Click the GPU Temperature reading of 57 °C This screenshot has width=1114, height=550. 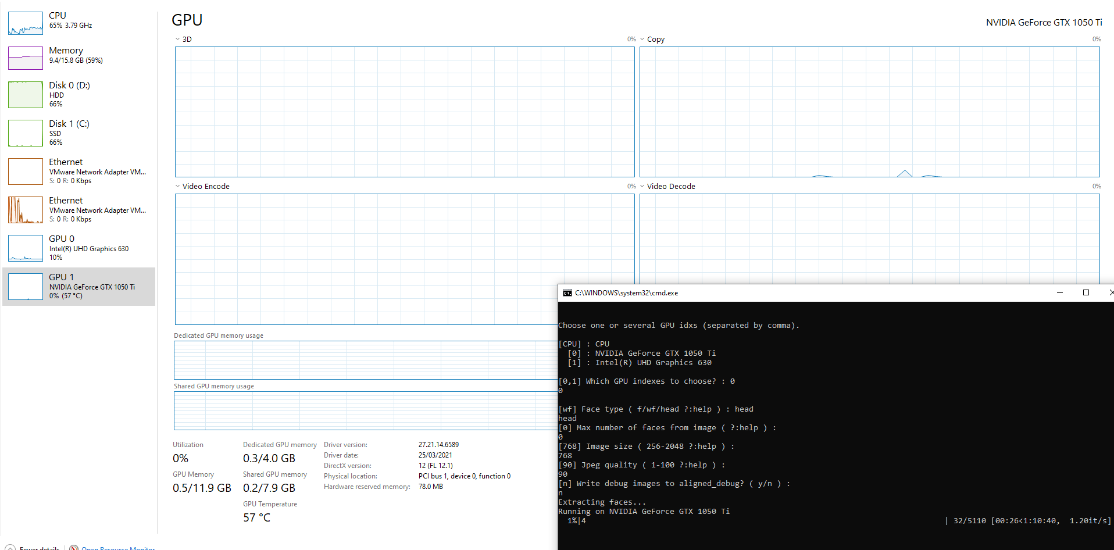[256, 517]
